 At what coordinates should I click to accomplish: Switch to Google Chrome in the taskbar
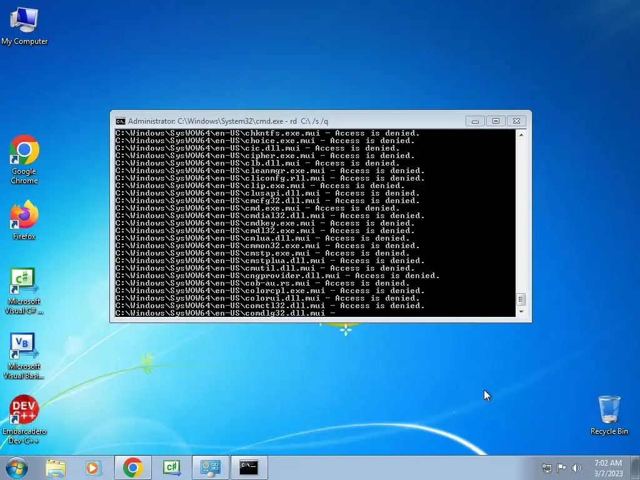click(133, 467)
